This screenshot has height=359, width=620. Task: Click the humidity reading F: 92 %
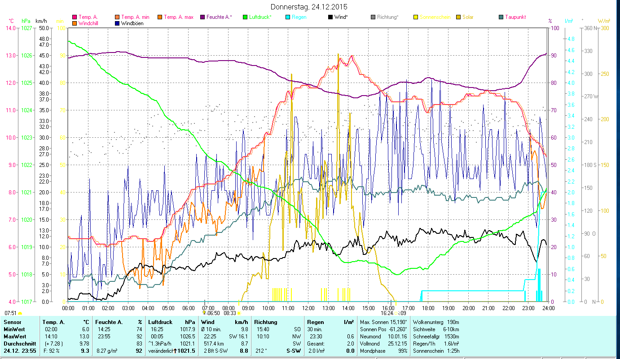click(x=51, y=351)
